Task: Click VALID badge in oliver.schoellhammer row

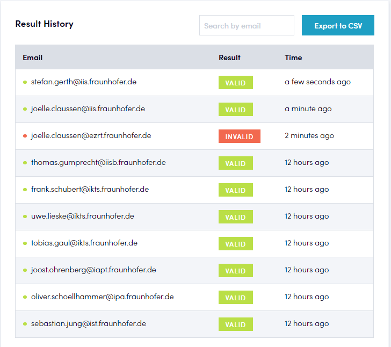Action: [235, 298]
